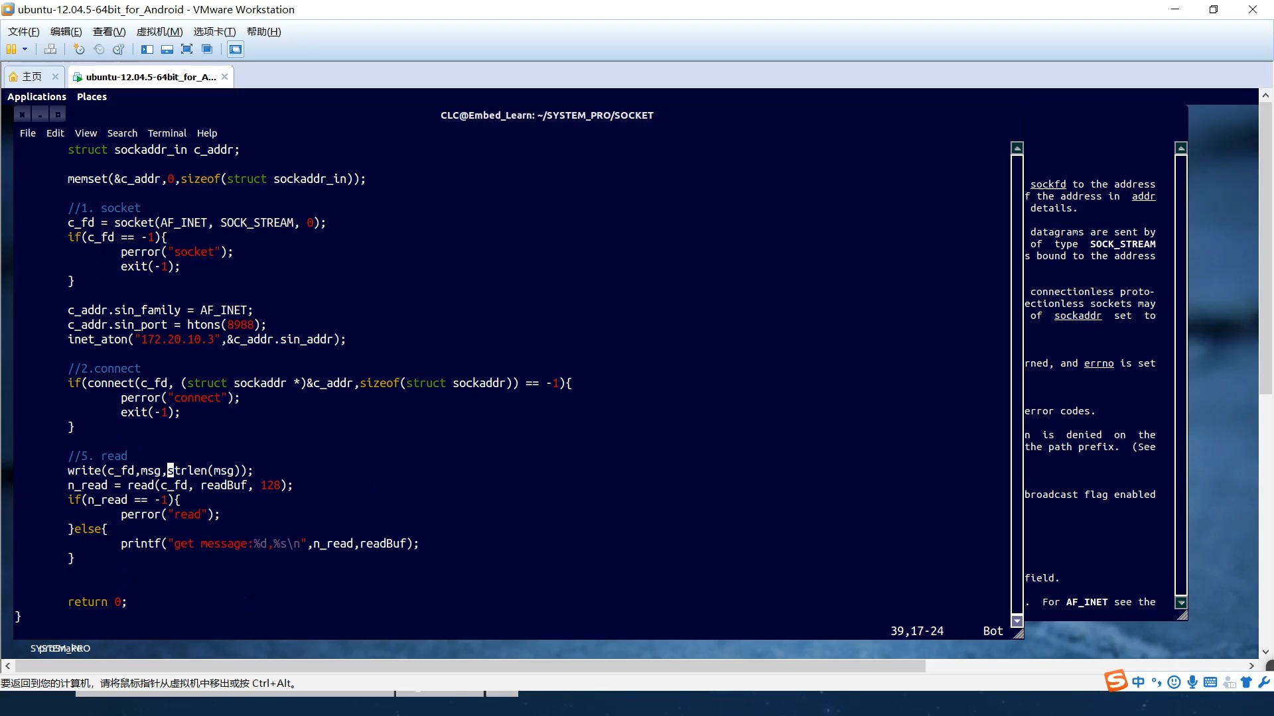Click the down arrow of the vim terminal scrollbar

coord(1017,621)
